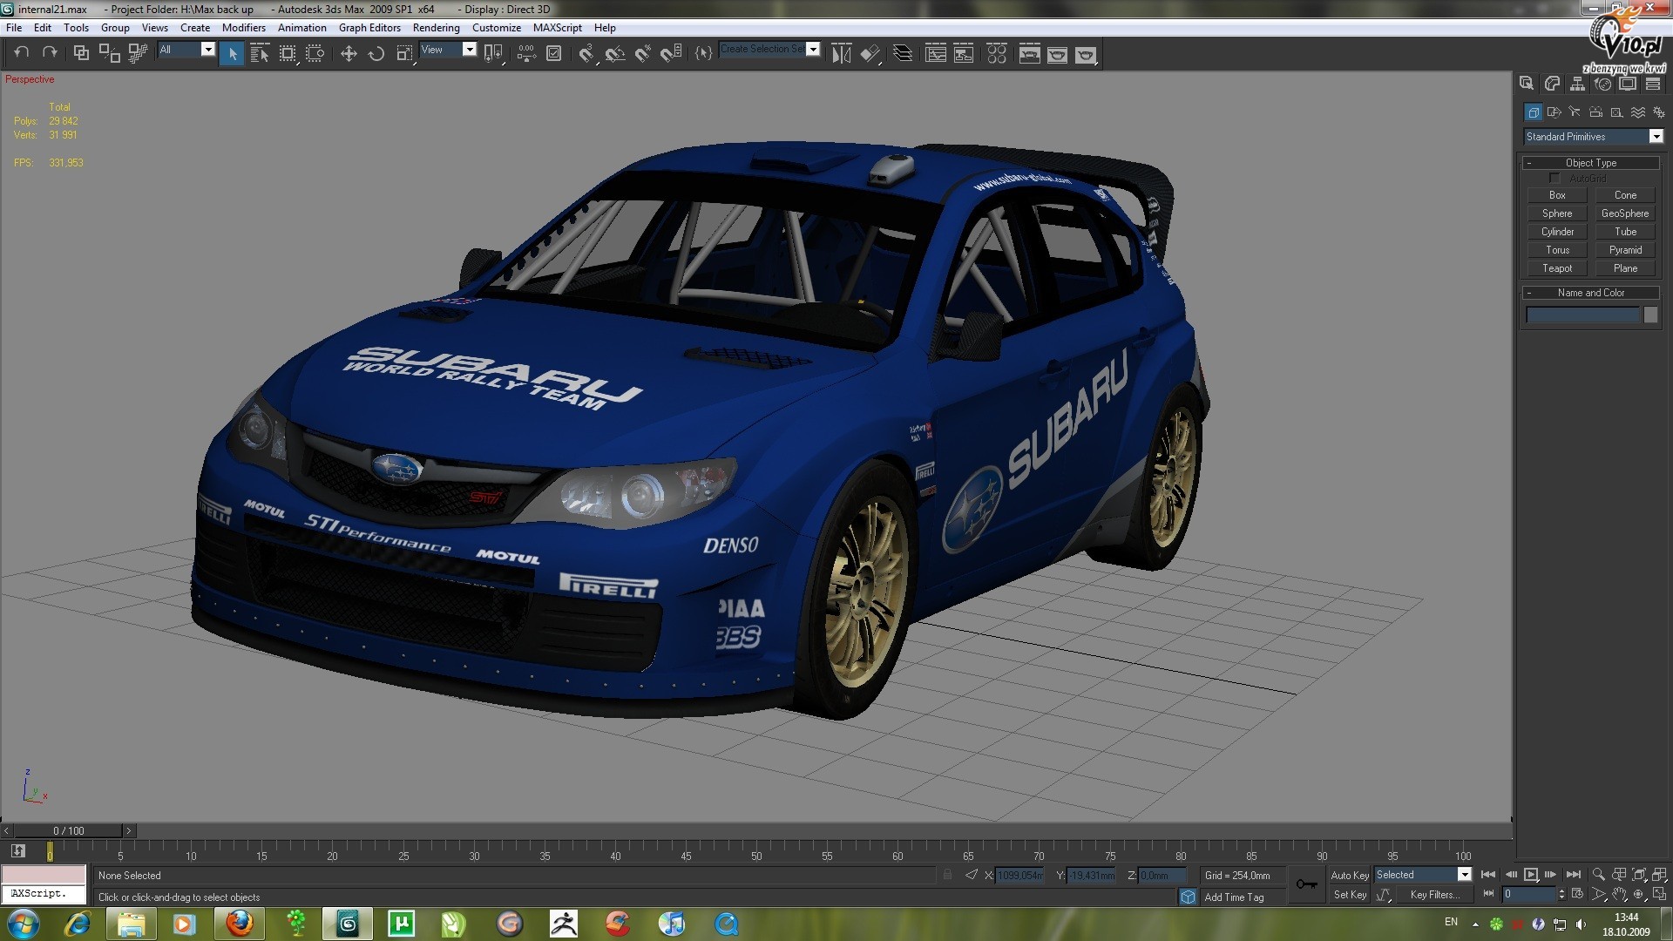Toggle Snaps (3D) on main toolbar

[586, 54]
